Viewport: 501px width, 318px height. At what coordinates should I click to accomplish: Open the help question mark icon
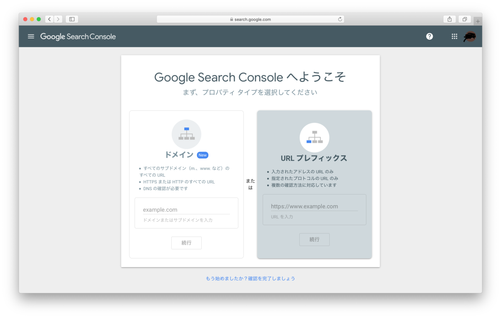click(x=429, y=36)
